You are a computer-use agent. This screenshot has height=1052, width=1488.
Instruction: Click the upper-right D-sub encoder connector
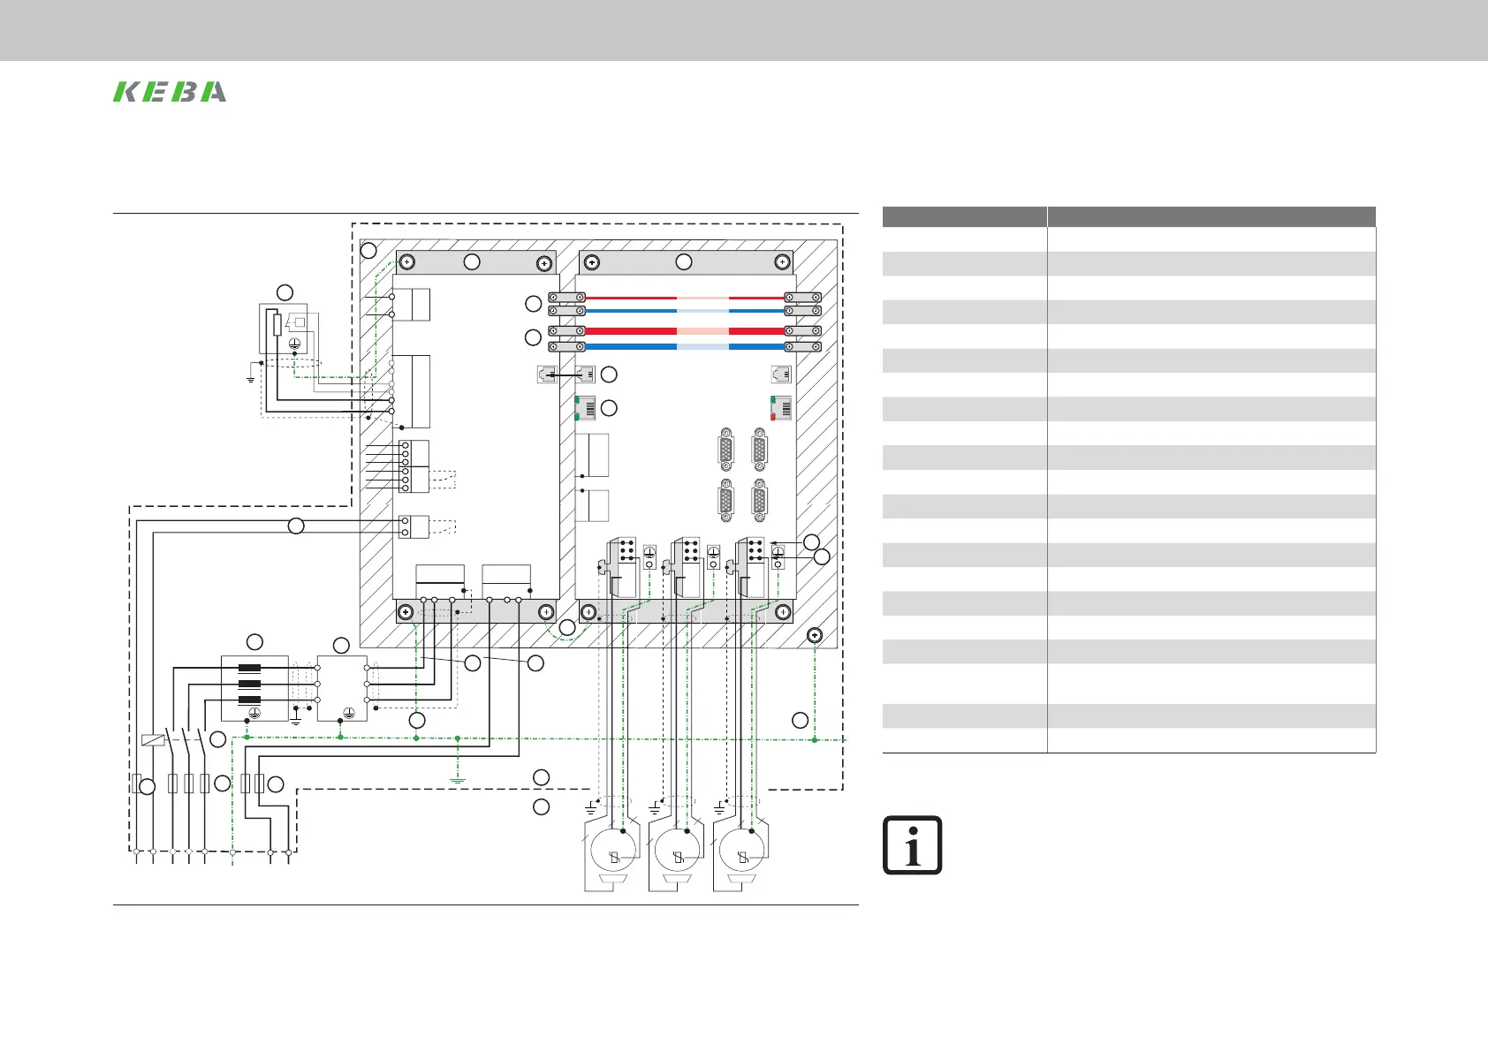pos(759,450)
